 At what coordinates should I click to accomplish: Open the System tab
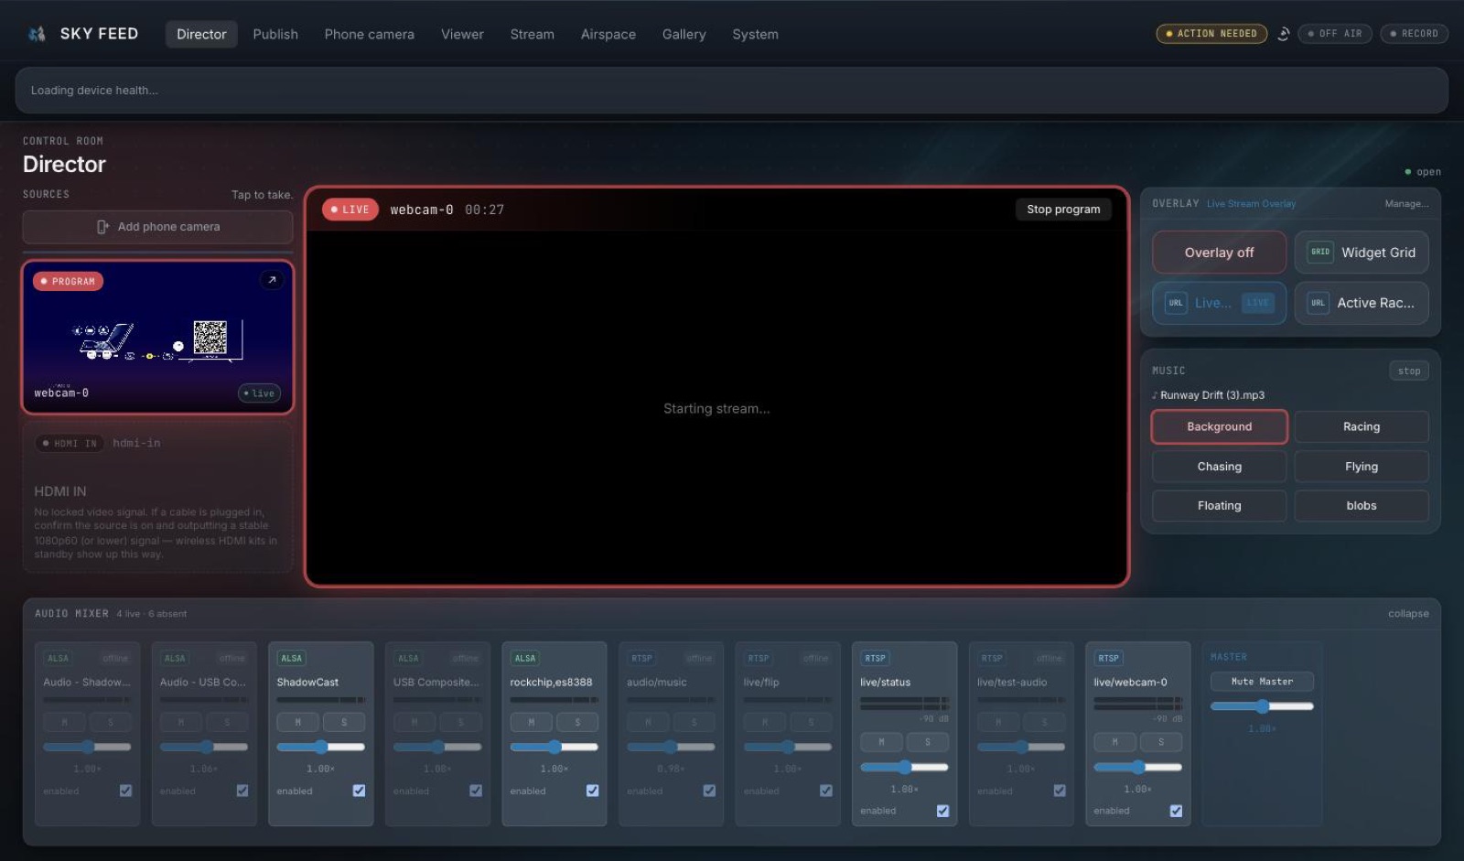click(755, 34)
